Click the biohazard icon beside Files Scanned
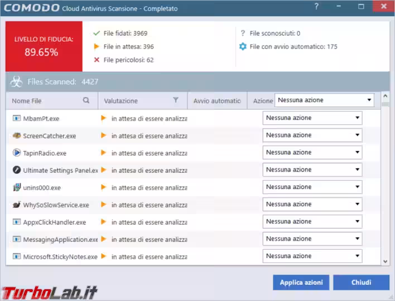 point(17,82)
